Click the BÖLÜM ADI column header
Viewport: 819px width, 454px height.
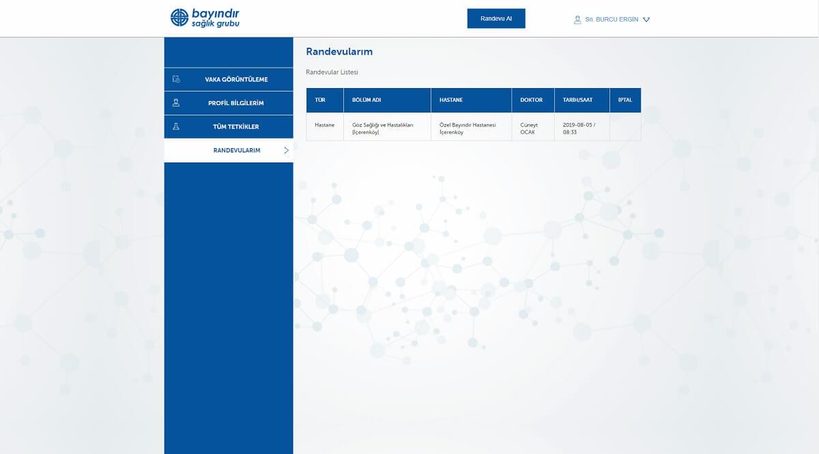367,100
